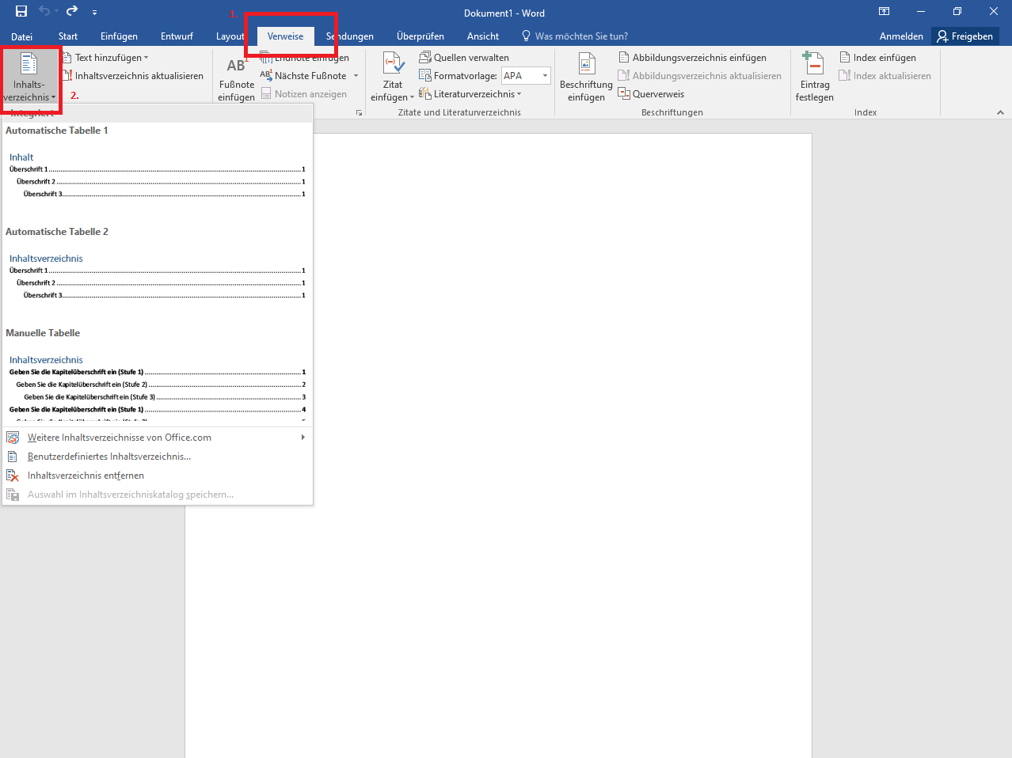The width and height of the screenshot is (1012, 758).
Task: Click the Inhaltsverzeichnis button
Action: pos(30,77)
